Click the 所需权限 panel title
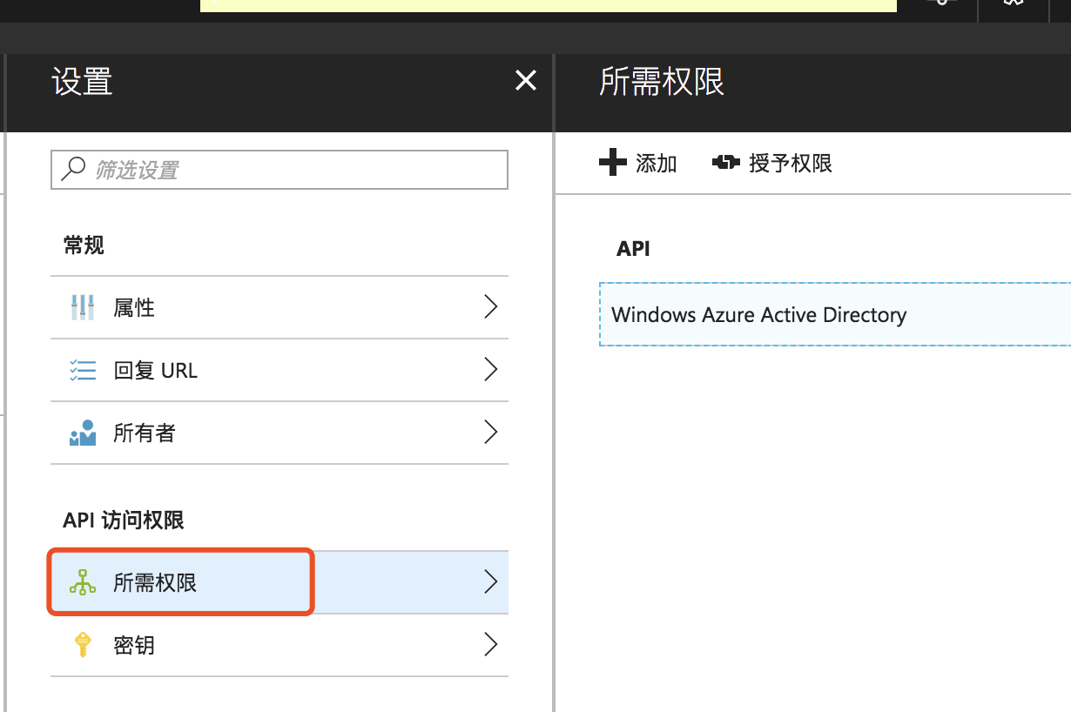The width and height of the screenshot is (1071, 712). pos(662,82)
